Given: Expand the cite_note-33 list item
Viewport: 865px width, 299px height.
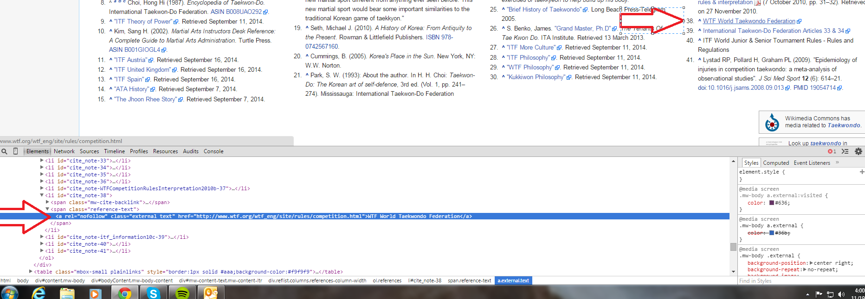Looking at the screenshot, I should [42, 161].
